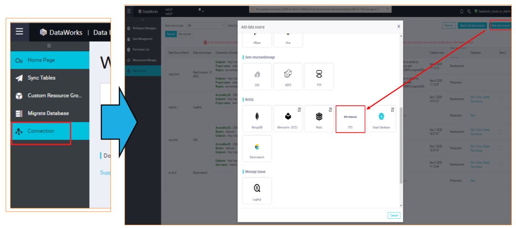Click the wrench icon in top bar
Viewport: 516px width, 228px height.
[x=469, y=11]
